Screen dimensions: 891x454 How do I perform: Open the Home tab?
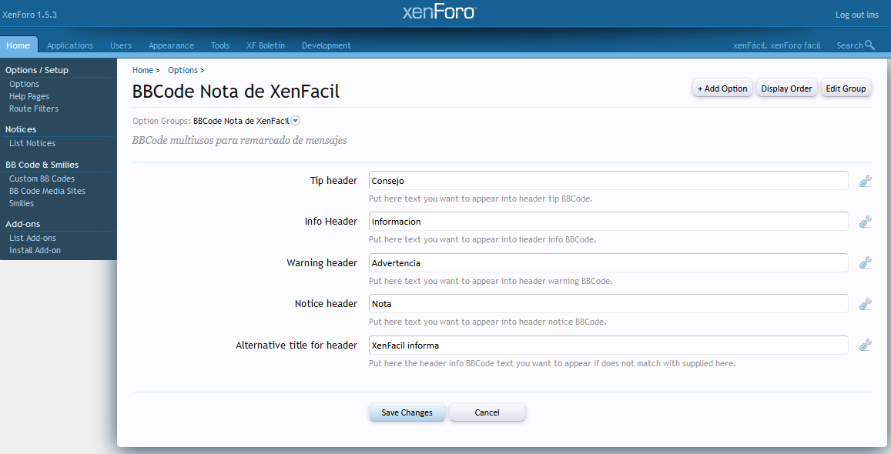(x=18, y=45)
